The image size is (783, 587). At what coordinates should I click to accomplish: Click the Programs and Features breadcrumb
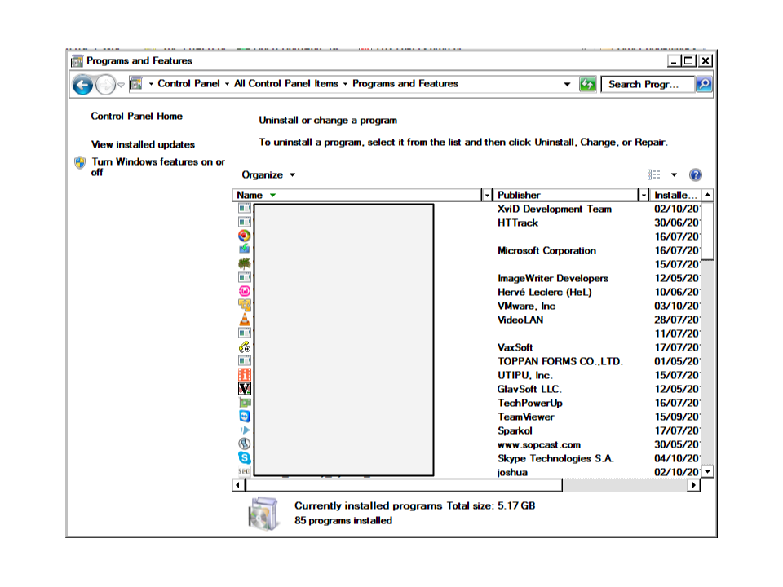405,84
